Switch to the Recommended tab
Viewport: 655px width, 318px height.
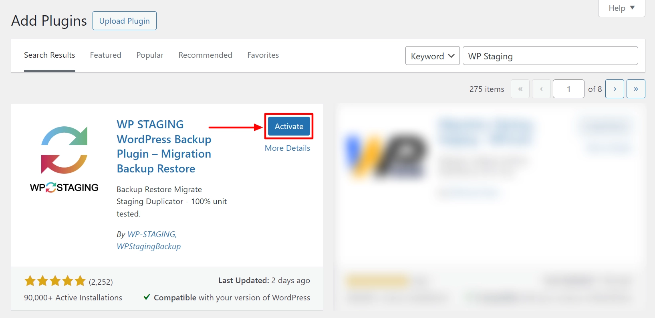tap(206, 55)
